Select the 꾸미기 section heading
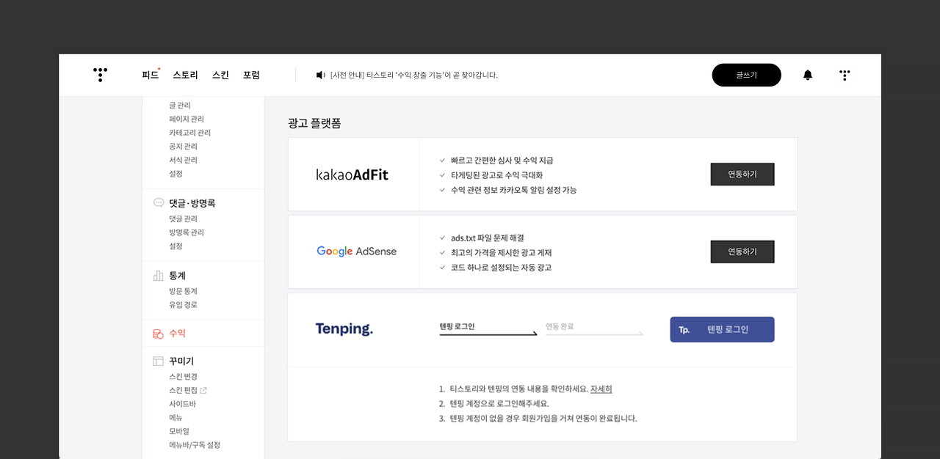Viewport: 940px width, 459px height. 182,361
